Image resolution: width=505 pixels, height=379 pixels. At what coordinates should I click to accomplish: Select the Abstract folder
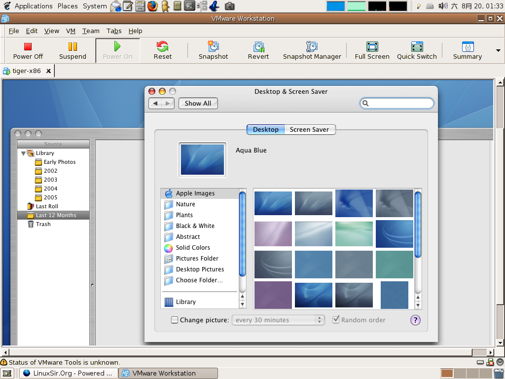tap(200, 236)
